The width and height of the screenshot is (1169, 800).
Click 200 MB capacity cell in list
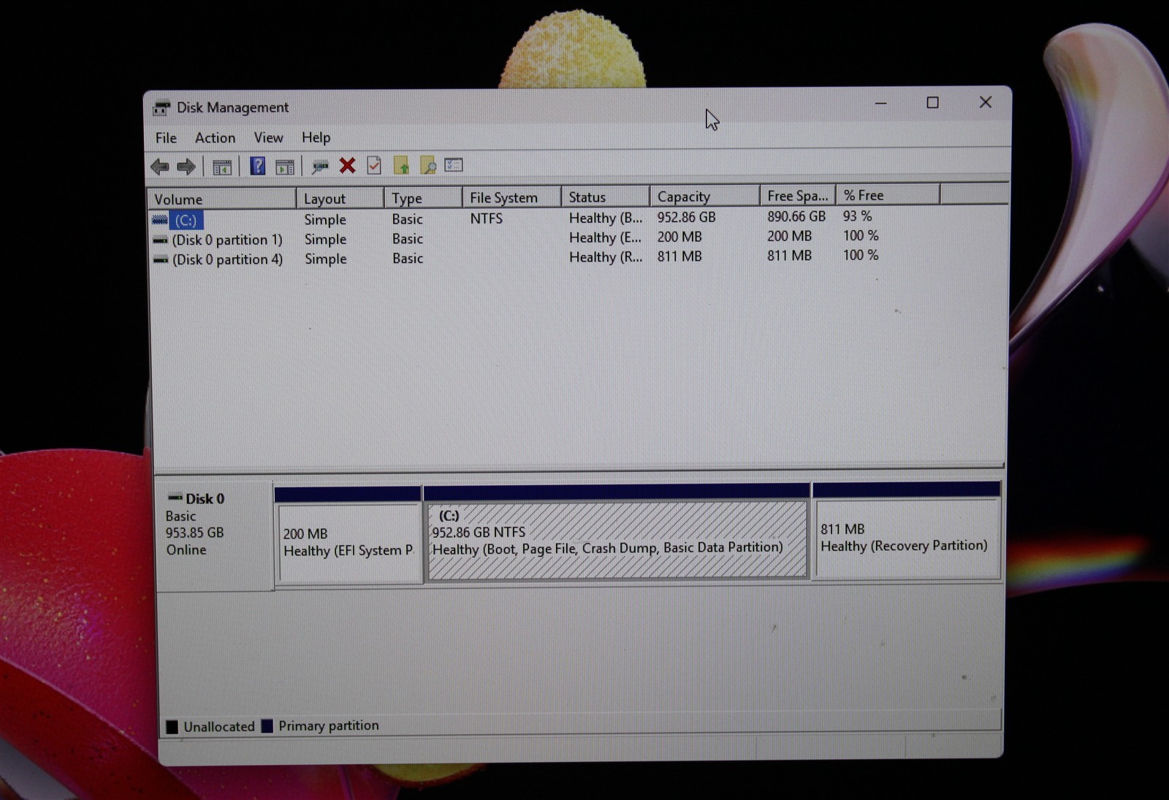pos(679,237)
